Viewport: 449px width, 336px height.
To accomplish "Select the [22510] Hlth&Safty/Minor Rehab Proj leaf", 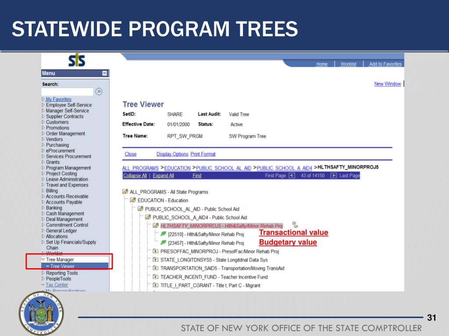I will (x=206, y=234).
